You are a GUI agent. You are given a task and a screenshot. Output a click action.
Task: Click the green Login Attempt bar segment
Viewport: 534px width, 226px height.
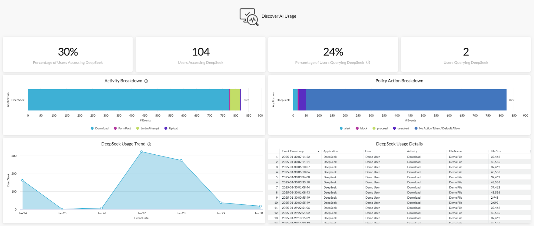235,100
